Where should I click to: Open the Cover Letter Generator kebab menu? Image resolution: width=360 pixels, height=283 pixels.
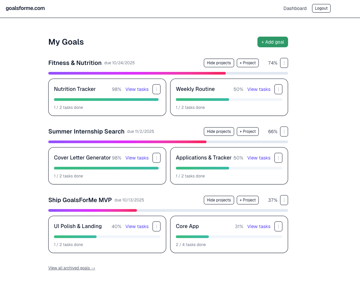click(157, 158)
